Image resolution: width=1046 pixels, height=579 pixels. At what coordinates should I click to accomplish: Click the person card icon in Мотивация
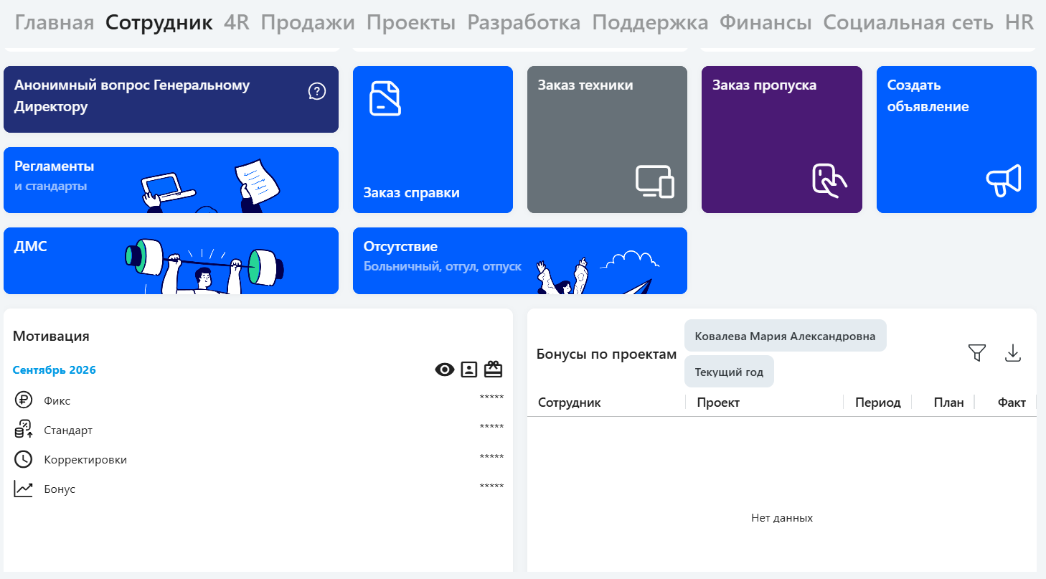click(468, 369)
